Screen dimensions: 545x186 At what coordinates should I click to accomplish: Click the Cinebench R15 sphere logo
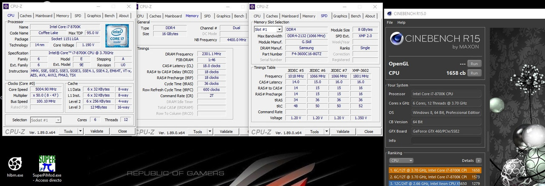point(396,39)
